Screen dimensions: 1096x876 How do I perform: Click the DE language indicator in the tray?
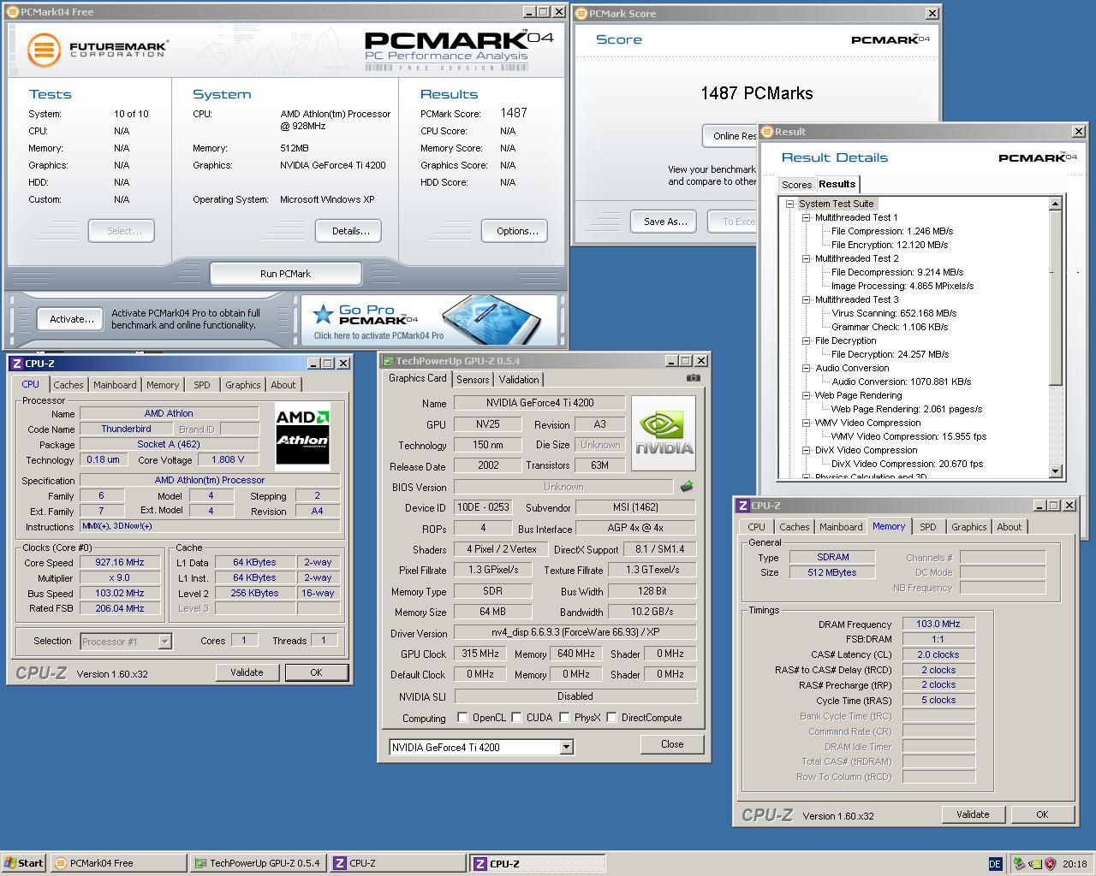pyautogui.click(x=995, y=864)
